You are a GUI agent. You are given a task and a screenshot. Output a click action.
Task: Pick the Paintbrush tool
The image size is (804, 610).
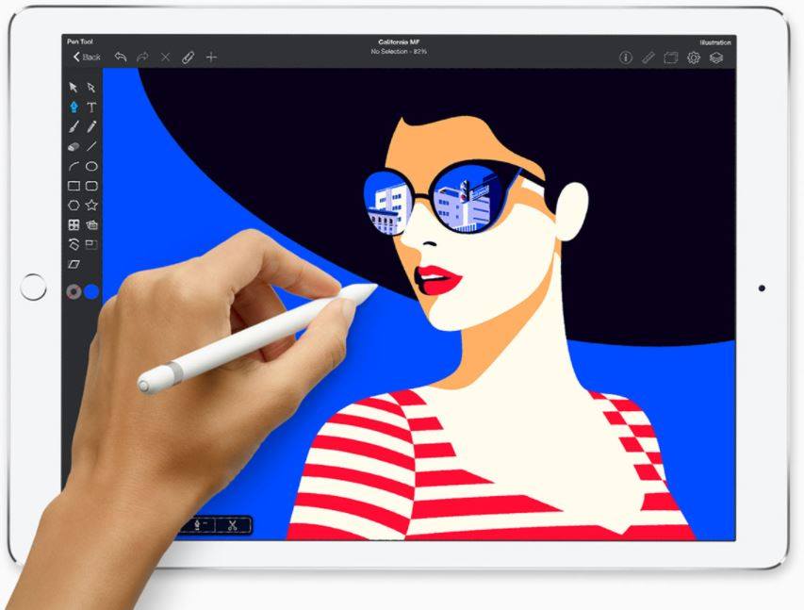click(74, 127)
